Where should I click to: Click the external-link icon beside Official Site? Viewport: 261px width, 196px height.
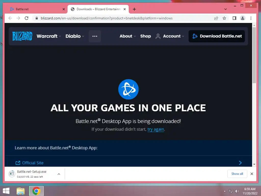(18, 163)
